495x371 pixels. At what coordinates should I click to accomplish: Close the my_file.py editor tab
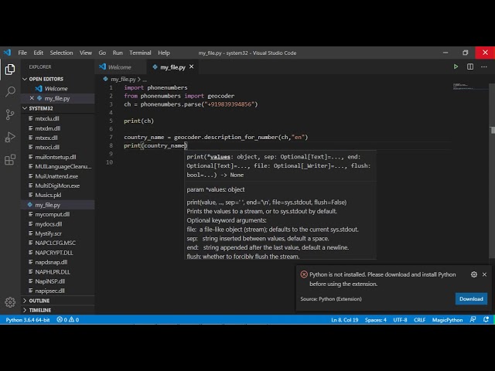(191, 66)
